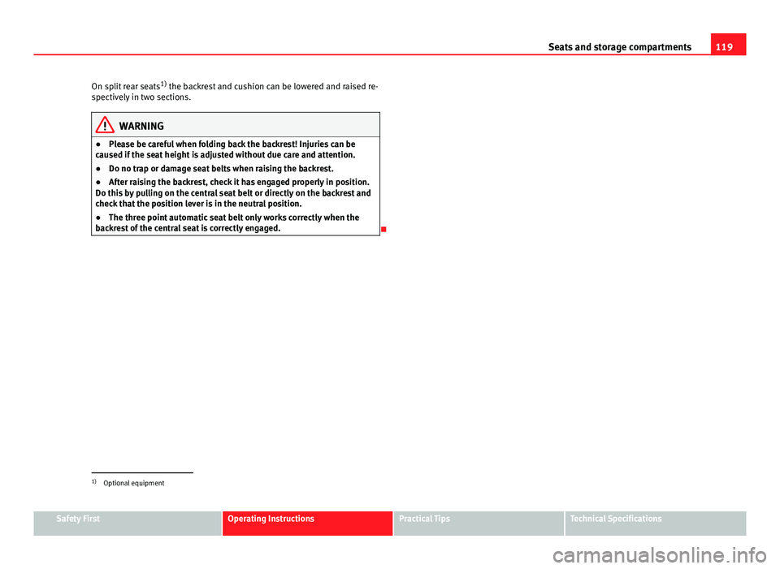Click the bullet about checking backrest engaged
This screenshot has width=780, height=569.
pos(233,193)
